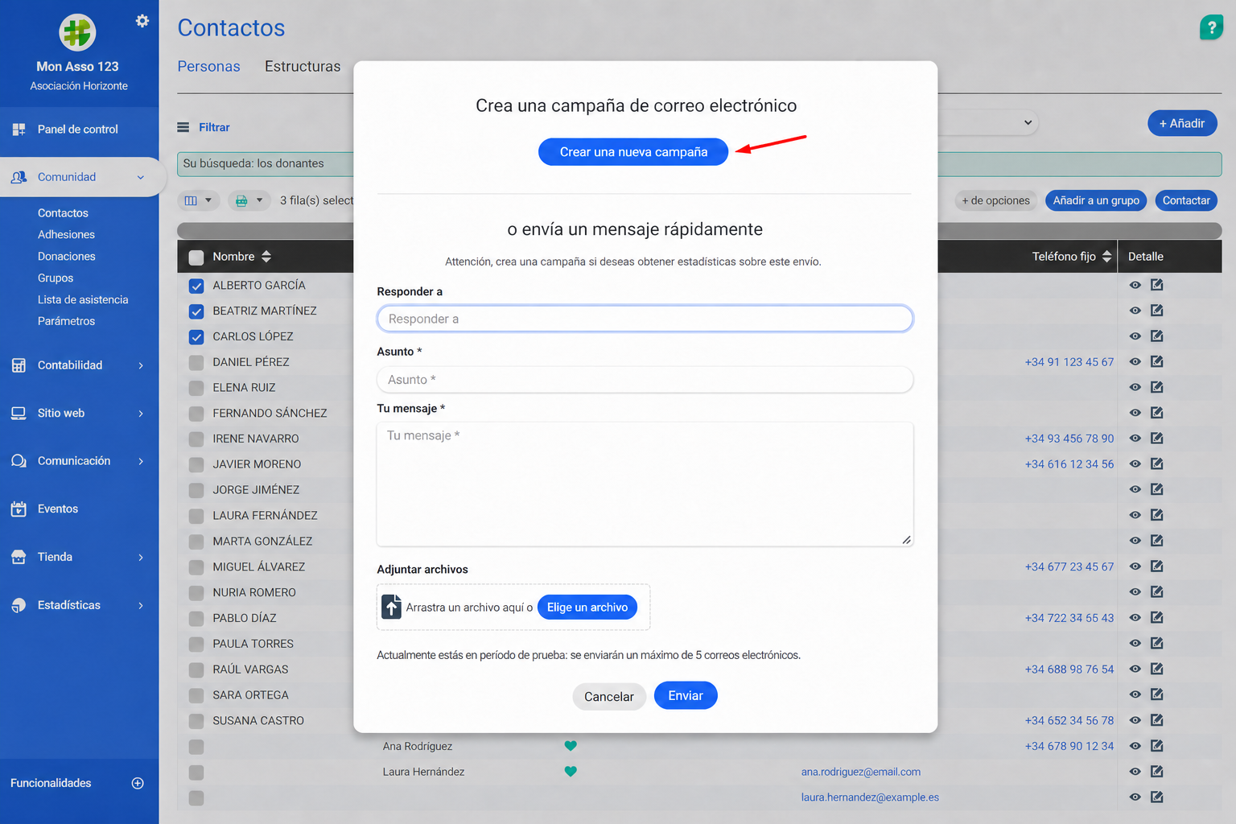This screenshot has height=824, width=1236.
Task: Click the Mon Asso 123 logo
Action: (77, 33)
